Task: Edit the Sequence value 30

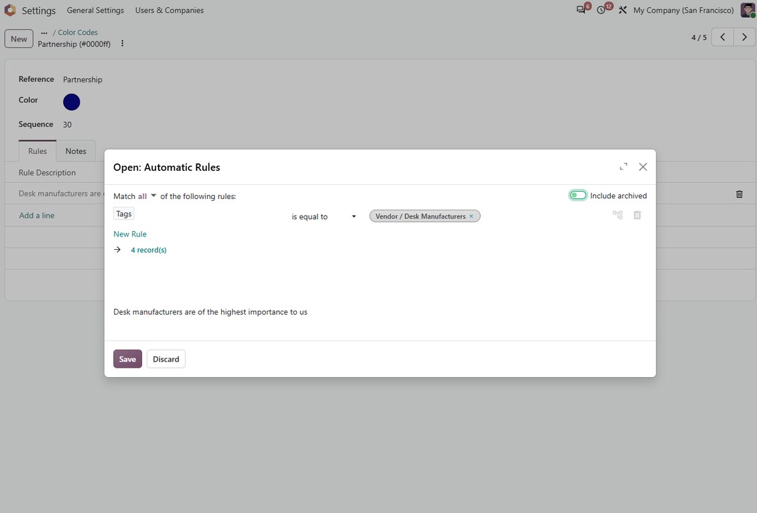Action: pos(67,125)
